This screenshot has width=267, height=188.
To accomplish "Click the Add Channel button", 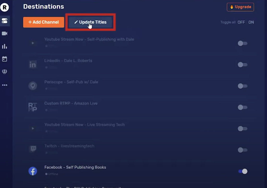I will pyautogui.click(x=43, y=22).
